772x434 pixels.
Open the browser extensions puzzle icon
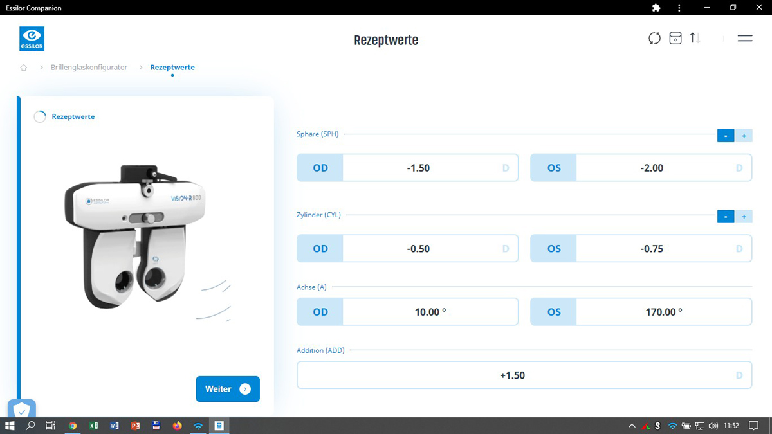(x=656, y=8)
